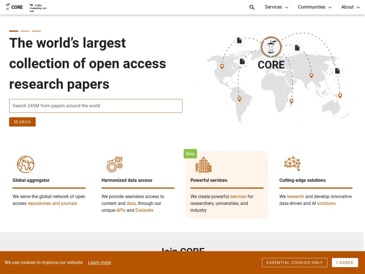Click the map pin near Indonesia

pyautogui.click(x=340, y=95)
